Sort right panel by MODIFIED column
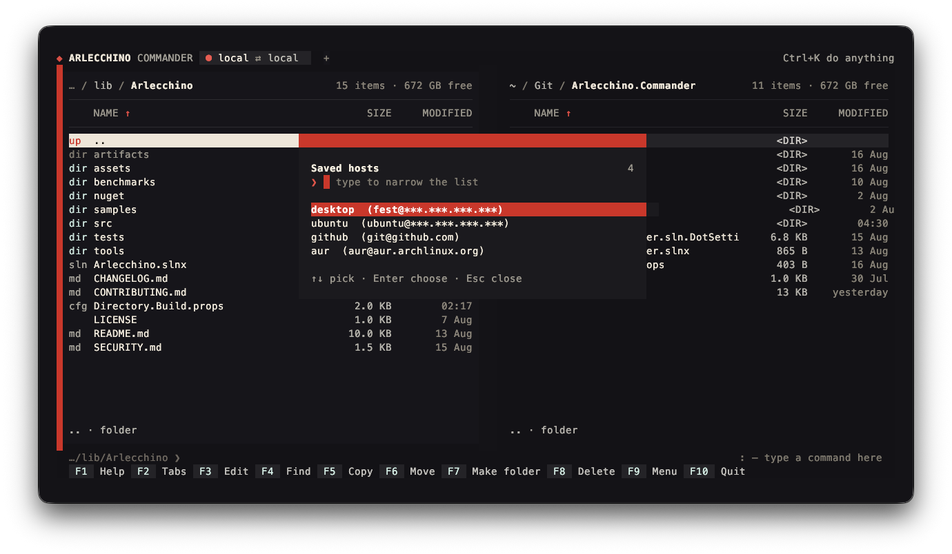Viewport: 952px width, 554px height. pos(863,113)
